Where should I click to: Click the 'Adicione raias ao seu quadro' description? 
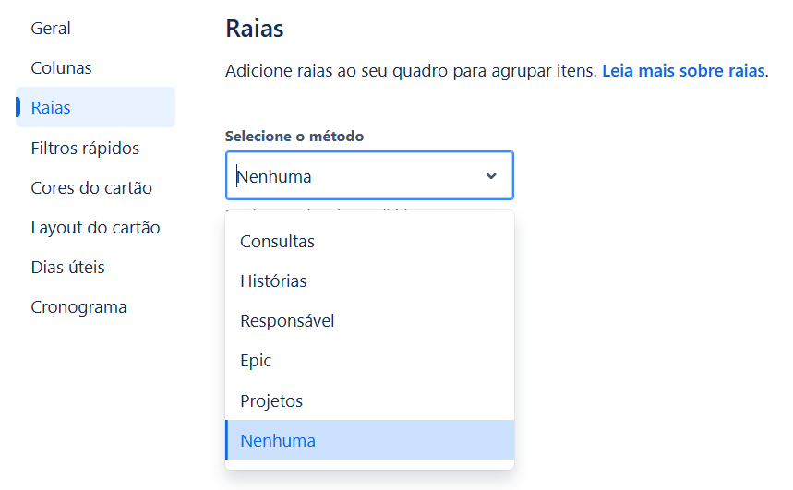coord(411,71)
